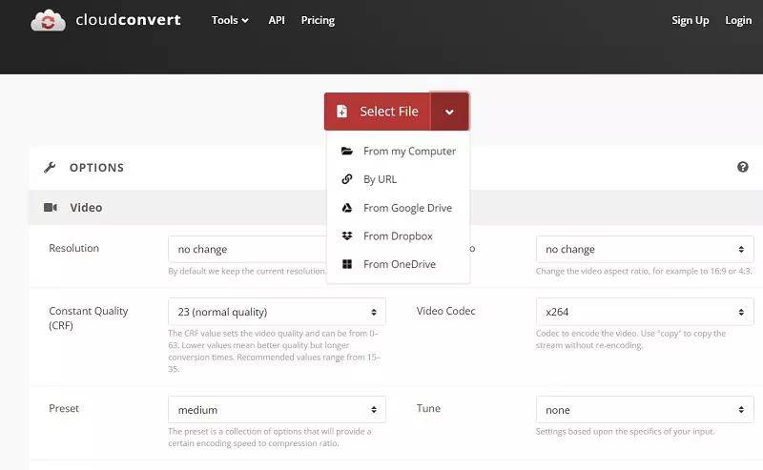Click the wrench icon next to Options
Viewport: 763px width, 470px height.
point(50,168)
